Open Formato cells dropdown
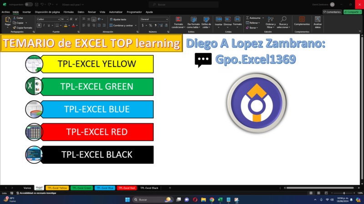Viewport: 364px width, 204px height. click(x=237, y=22)
